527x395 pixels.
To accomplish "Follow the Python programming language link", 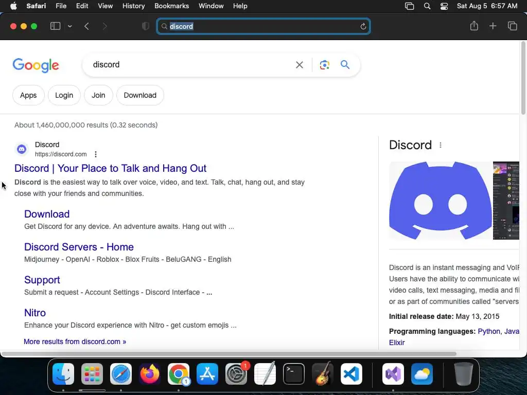I will point(489,332).
